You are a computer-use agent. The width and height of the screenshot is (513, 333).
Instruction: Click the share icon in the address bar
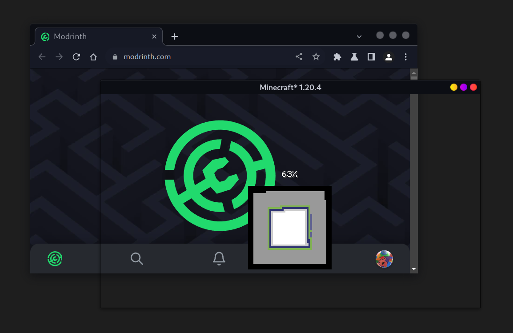(299, 57)
